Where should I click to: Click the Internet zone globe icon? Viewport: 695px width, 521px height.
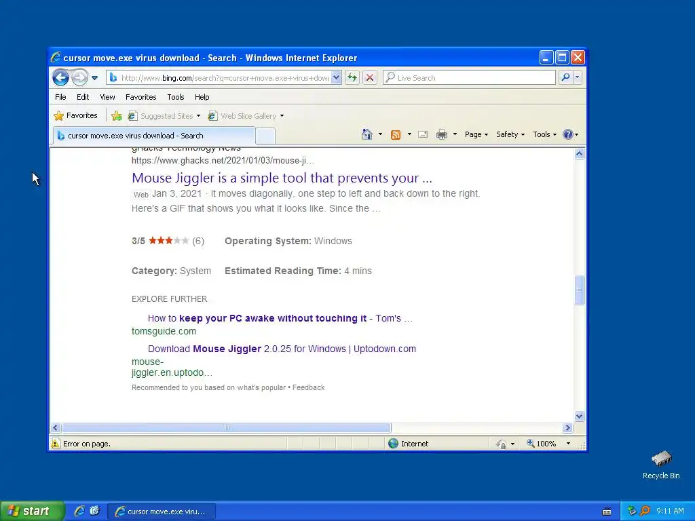(393, 444)
